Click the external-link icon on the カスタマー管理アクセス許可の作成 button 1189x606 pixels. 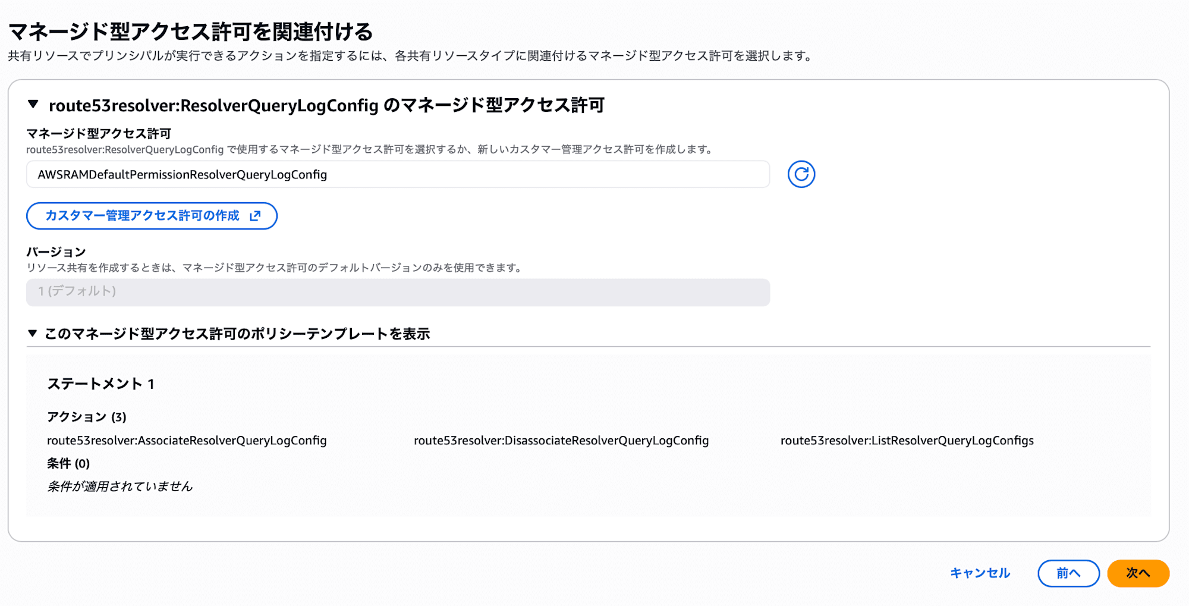(x=256, y=216)
